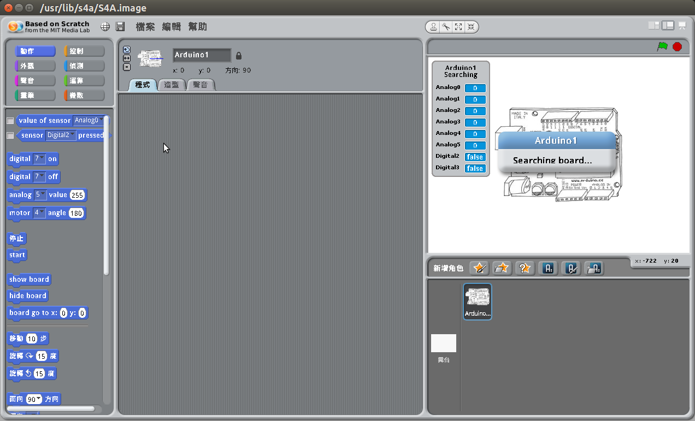Select the 偵測 sensing category
This screenshot has height=421, width=695.
(x=84, y=66)
